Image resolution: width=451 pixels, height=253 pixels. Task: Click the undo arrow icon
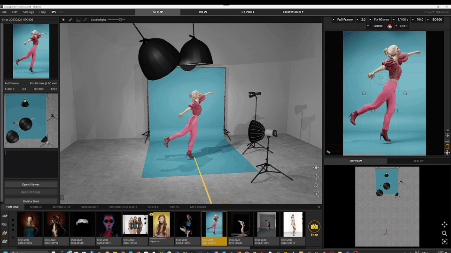pyautogui.click(x=54, y=12)
